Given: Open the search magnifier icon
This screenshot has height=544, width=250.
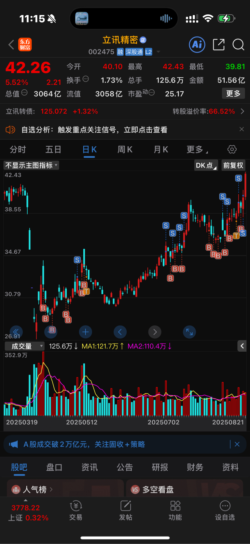Looking at the screenshot, I should click(x=238, y=44).
